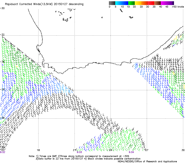This screenshot has width=185, height=163.
Task: Click the "-36" latitude axis label
Action: pos(2,89)
